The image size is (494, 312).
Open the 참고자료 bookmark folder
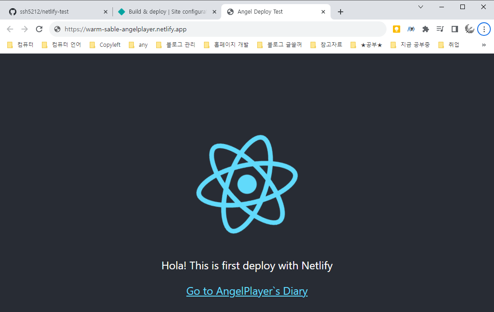[326, 45]
